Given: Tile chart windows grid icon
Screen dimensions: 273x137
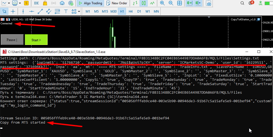Looking at the screenshot, I should point(179,3).
